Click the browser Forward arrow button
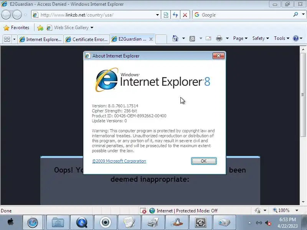 17,15
